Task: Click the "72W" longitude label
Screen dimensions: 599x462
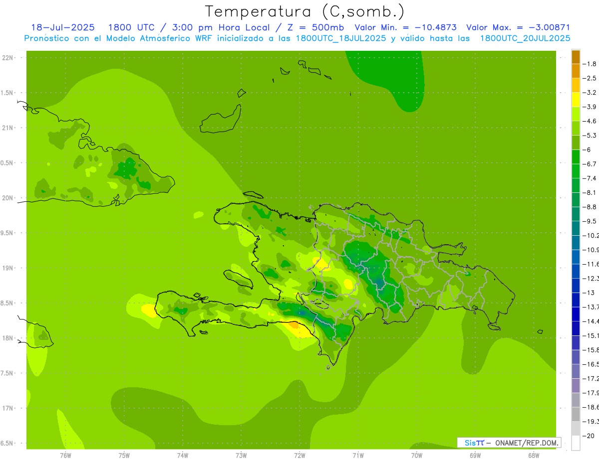Action: click(x=299, y=455)
